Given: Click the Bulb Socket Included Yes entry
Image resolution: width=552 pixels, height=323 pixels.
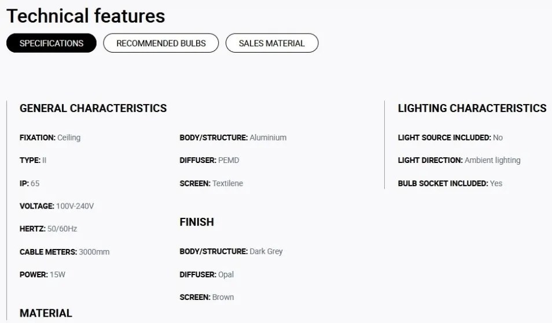Looking at the screenshot, I should click(450, 184).
